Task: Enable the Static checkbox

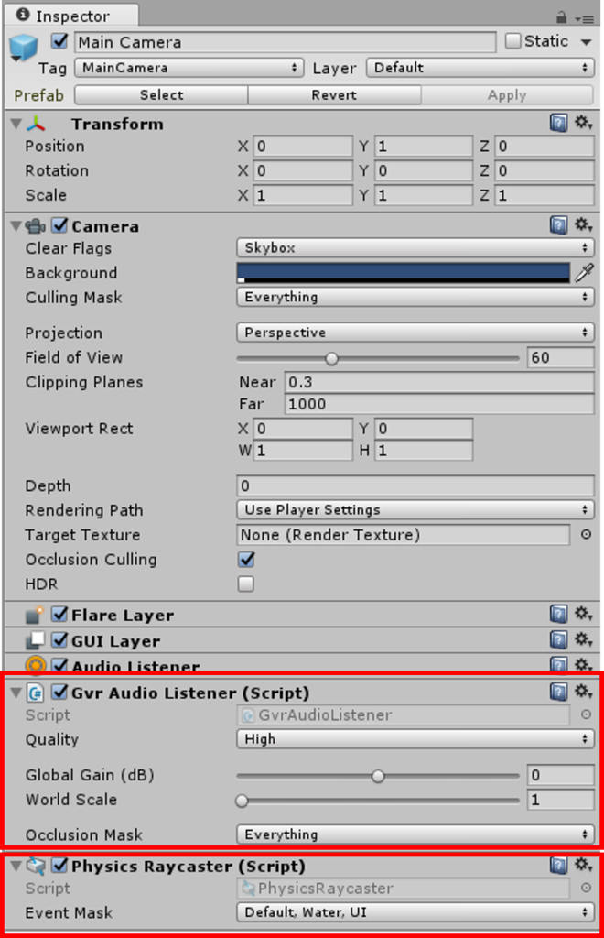Action: click(x=512, y=41)
